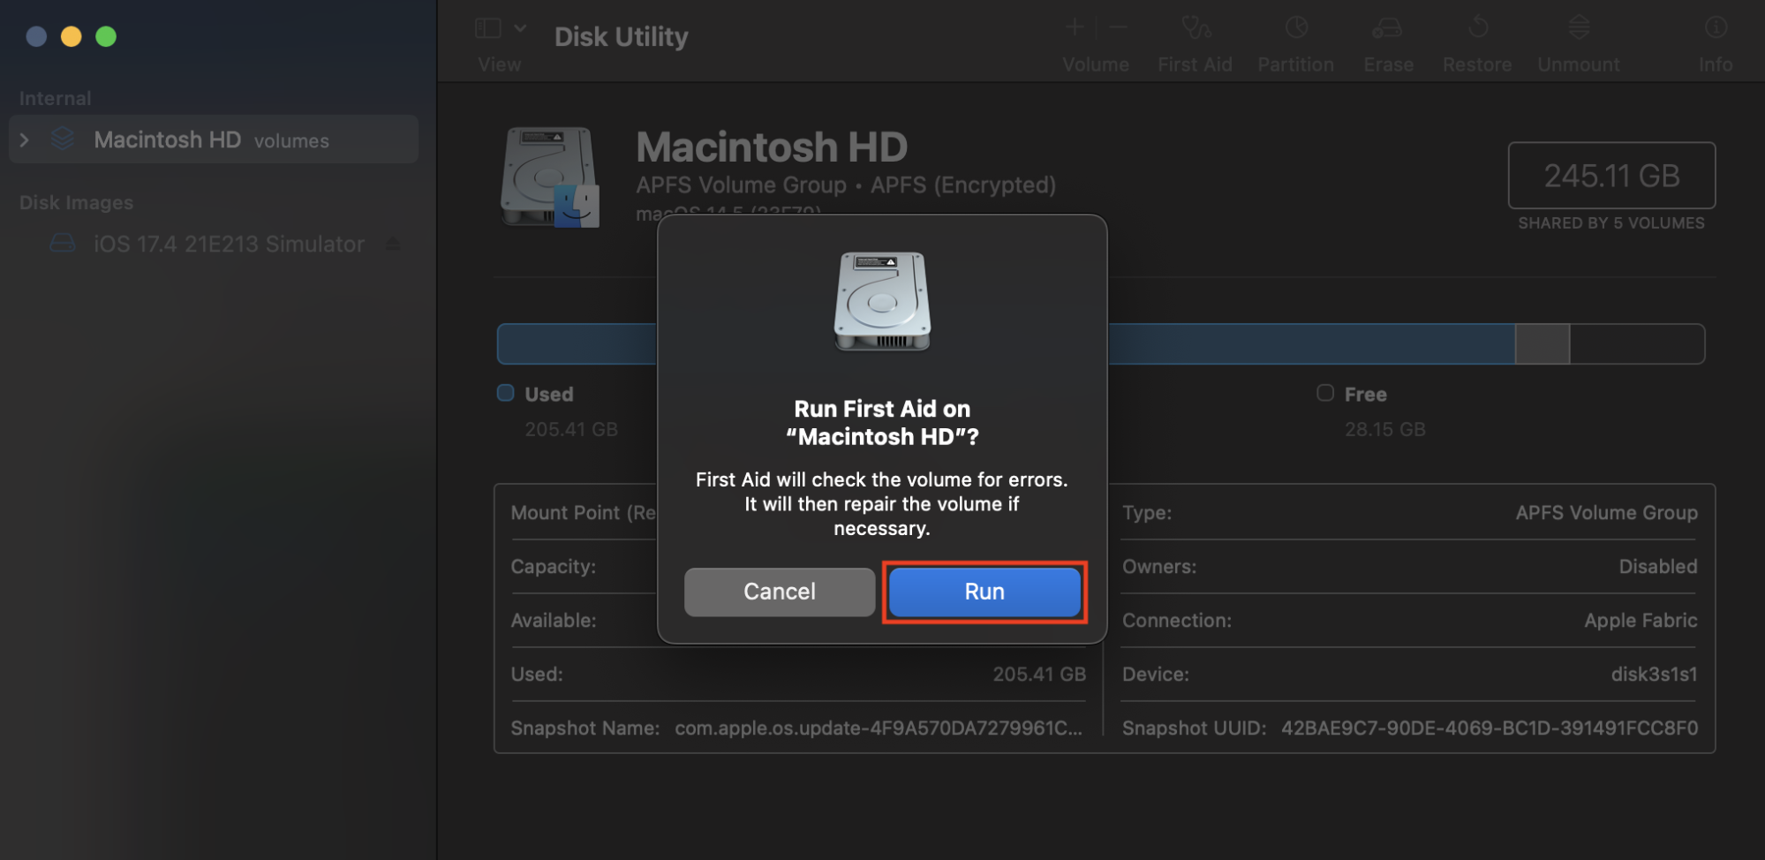1765x860 pixels.
Task: Click the minus icon to remove a volume
Action: [x=1116, y=26]
